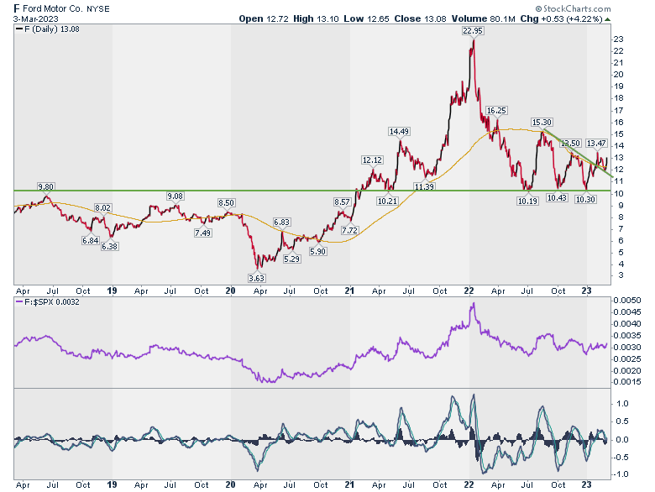Click the 3.63 bottom price label
Viewport: 655px width, 492px height.
click(x=256, y=278)
